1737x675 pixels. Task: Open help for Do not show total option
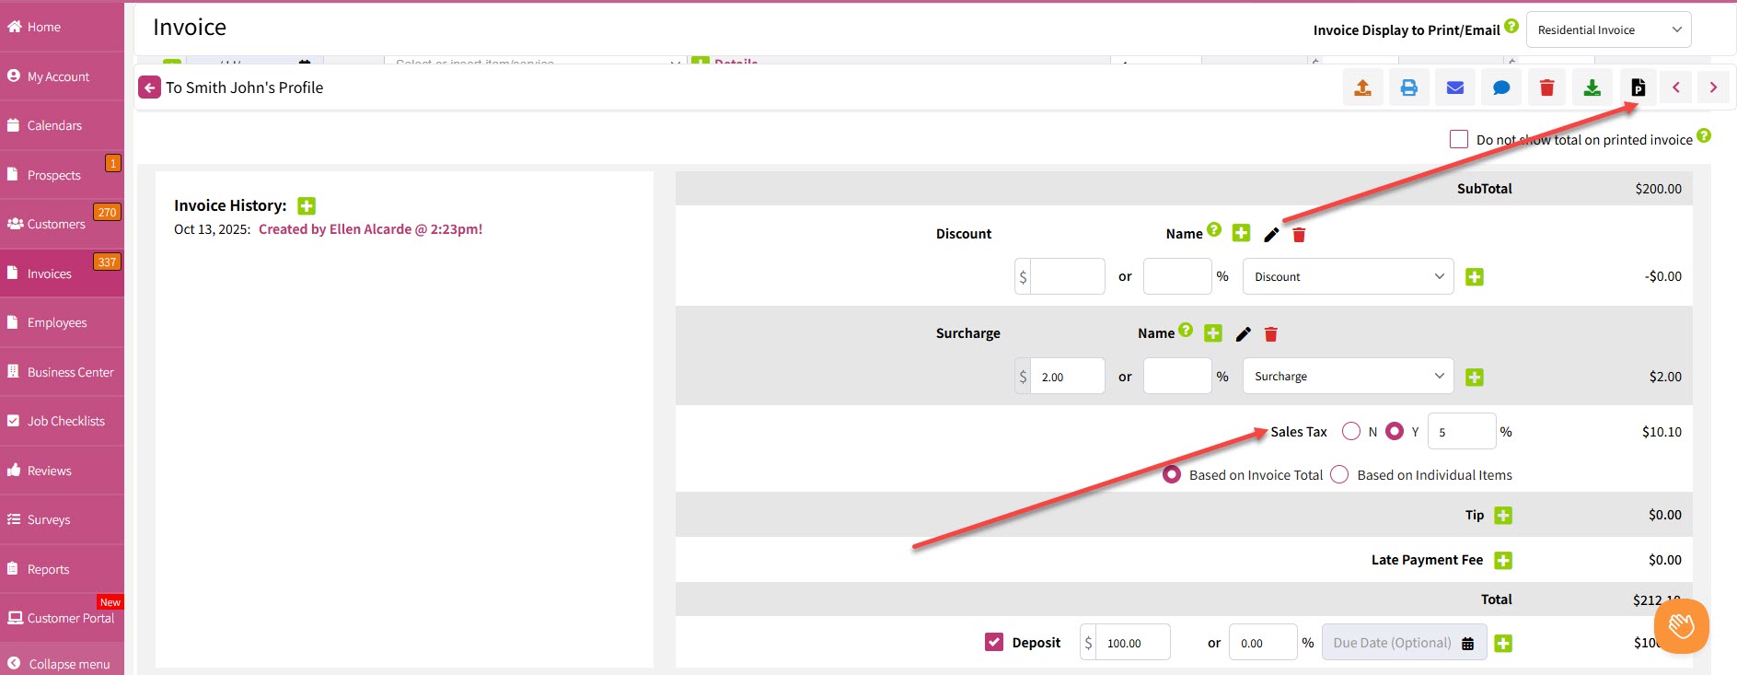[1704, 135]
